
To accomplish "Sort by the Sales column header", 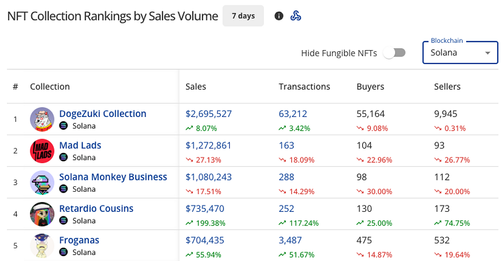I will (x=196, y=87).
